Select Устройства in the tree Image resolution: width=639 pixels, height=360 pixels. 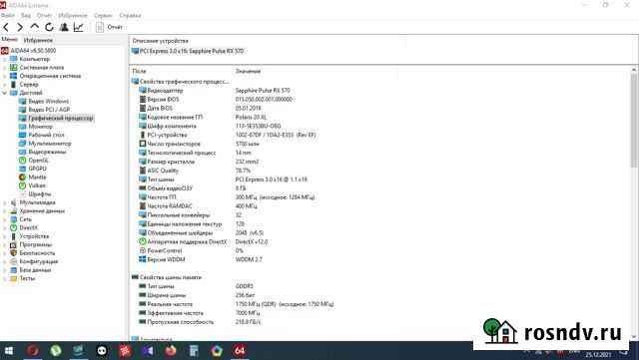click(34, 236)
